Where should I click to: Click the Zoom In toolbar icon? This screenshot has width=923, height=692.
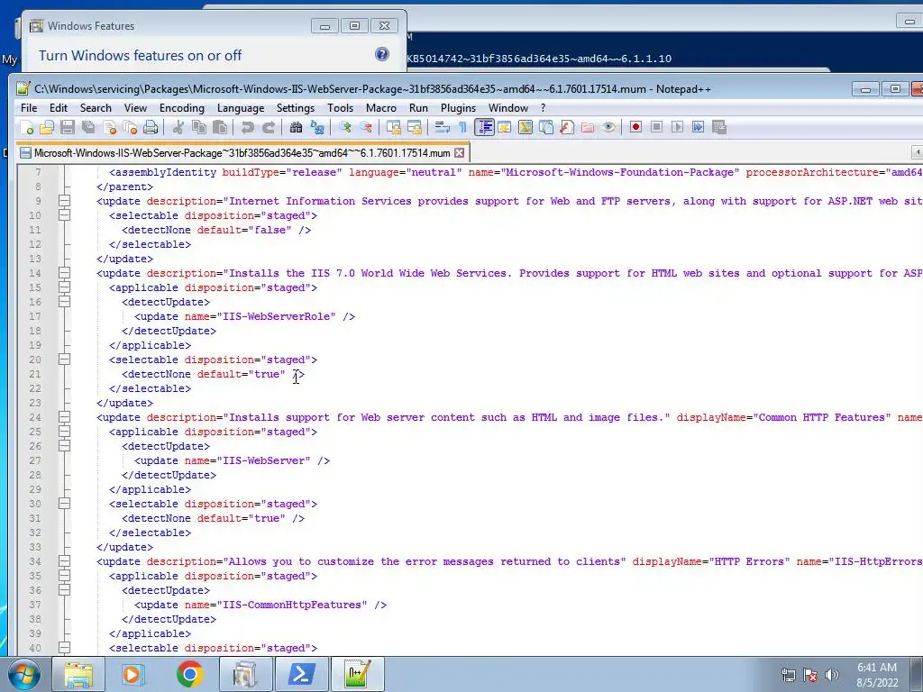point(345,128)
